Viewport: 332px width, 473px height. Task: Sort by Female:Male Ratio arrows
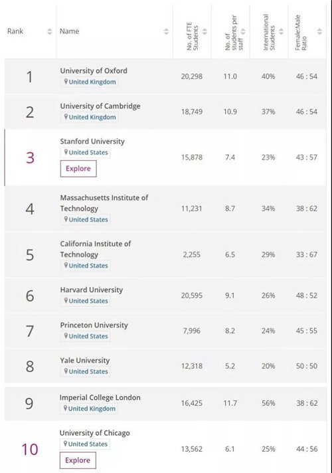point(319,31)
